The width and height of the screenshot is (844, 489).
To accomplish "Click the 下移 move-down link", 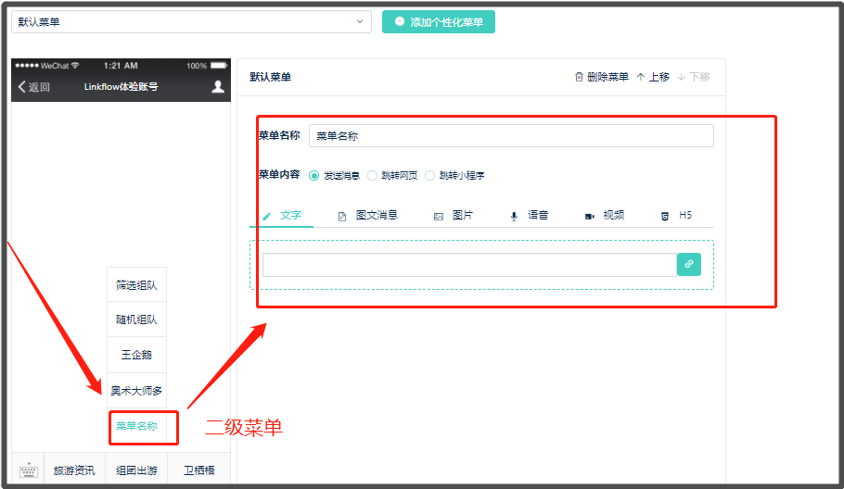I will tap(694, 77).
